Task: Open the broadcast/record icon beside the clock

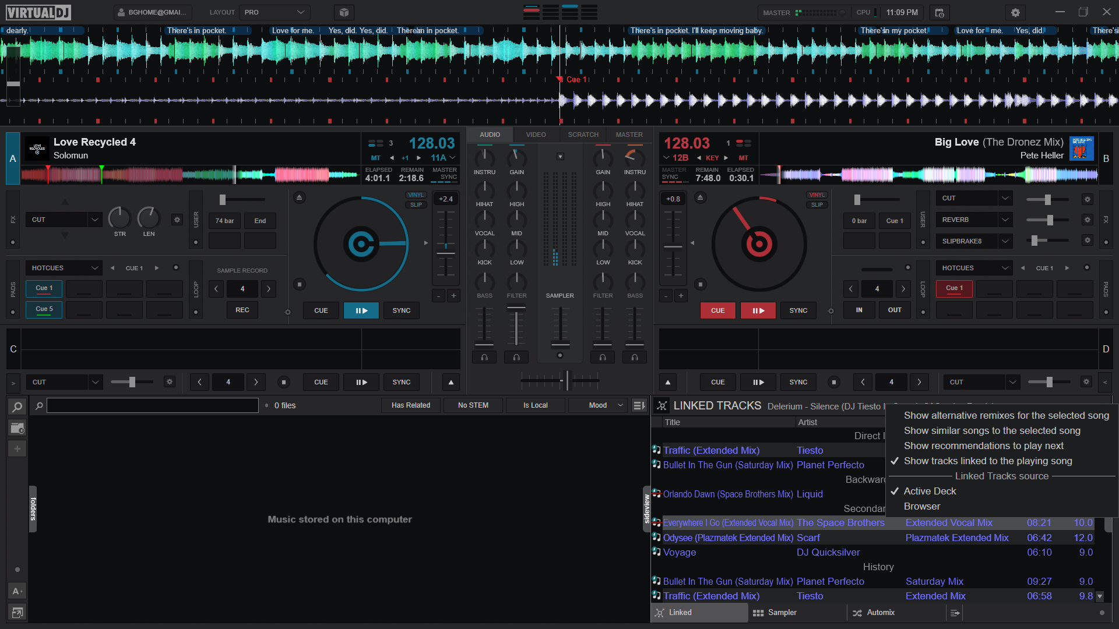Action: (x=939, y=12)
